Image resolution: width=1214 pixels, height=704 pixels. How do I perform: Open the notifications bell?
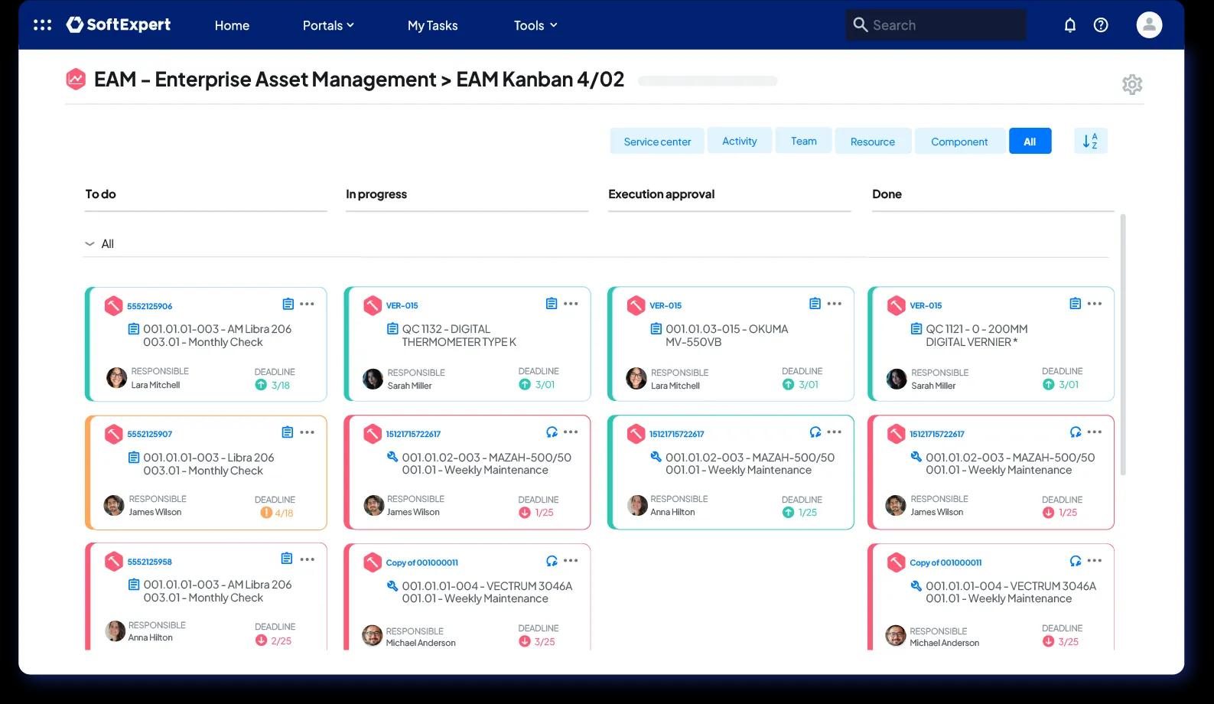coord(1070,25)
